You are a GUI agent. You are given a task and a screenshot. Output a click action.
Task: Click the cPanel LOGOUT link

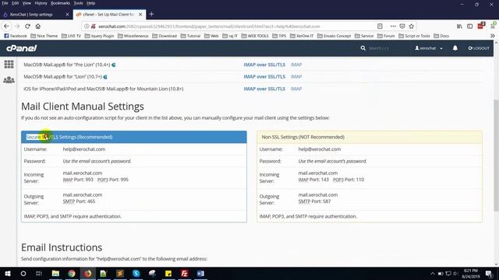click(x=479, y=48)
